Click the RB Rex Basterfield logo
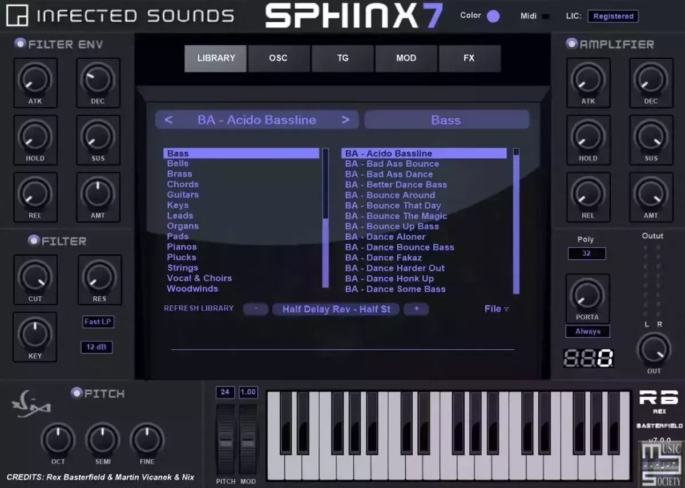Viewport: 685px width, 488px height. [x=658, y=410]
